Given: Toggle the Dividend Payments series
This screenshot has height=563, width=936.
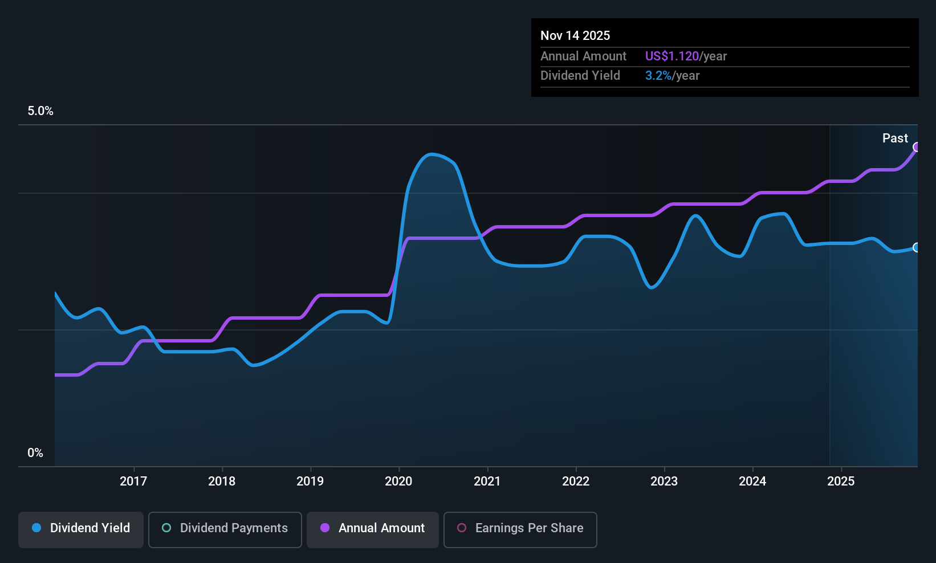Looking at the screenshot, I should [225, 529].
